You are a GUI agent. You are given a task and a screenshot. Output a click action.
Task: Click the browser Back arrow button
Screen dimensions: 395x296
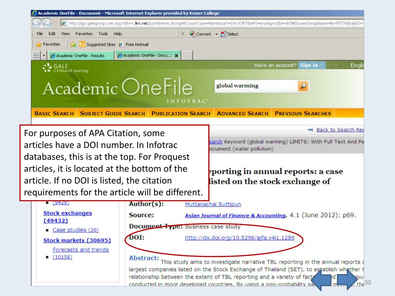coord(36,23)
